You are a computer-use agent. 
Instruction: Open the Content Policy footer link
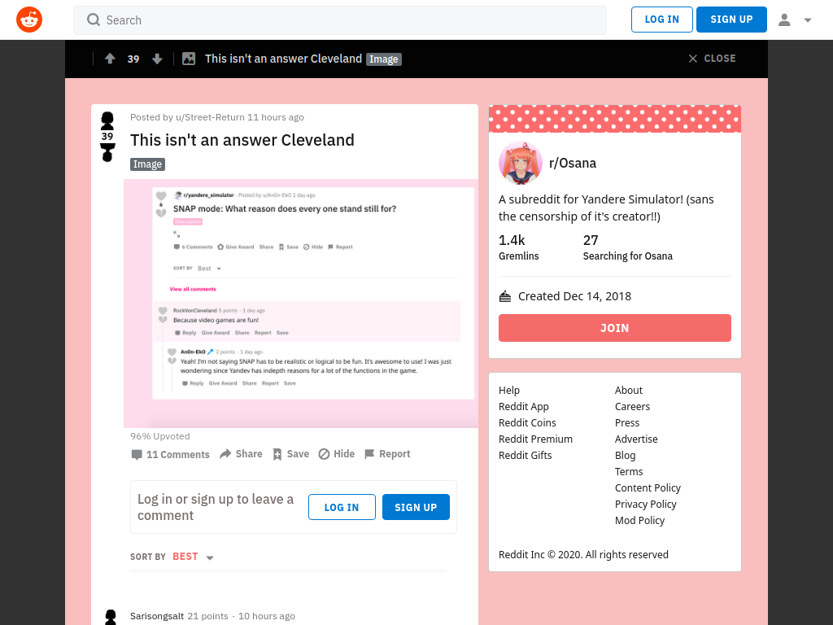648,488
